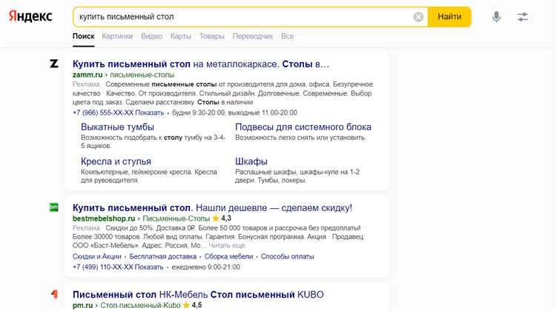Open the Выкатные тумбы sitelink
This screenshot has width=556, height=311.
[x=117, y=127]
